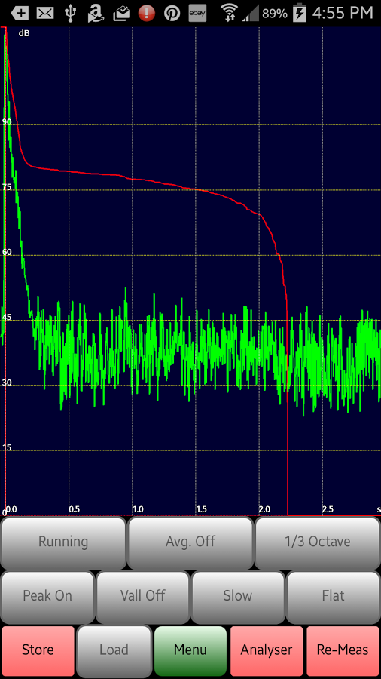Tap the red alert notification icon
This screenshot has width=381, height=679.
pos(146,14)
